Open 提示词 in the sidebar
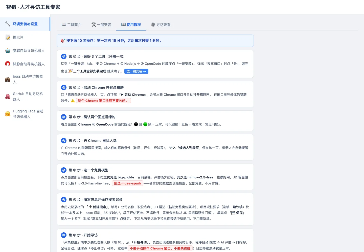The height and width of the screenshot is (252, 364). click(25, 37)
